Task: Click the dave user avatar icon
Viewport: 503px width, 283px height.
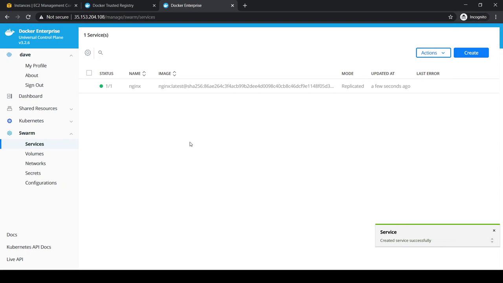Action: tap(9, 55)
